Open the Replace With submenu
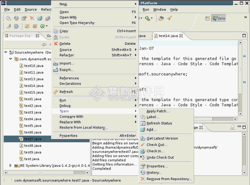 pos(95,122)
